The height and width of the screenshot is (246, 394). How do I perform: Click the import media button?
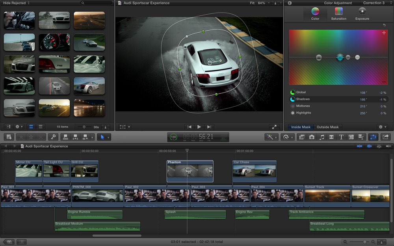9,137
